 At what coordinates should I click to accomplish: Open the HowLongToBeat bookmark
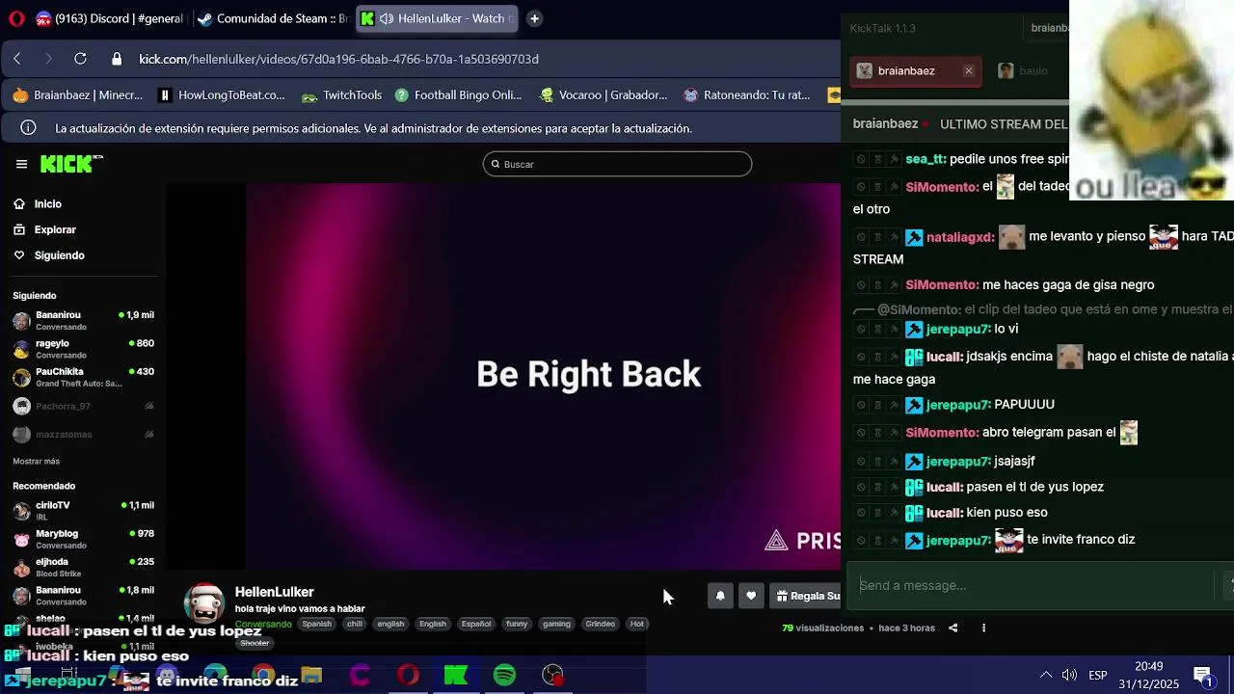[x=222, y=95]
